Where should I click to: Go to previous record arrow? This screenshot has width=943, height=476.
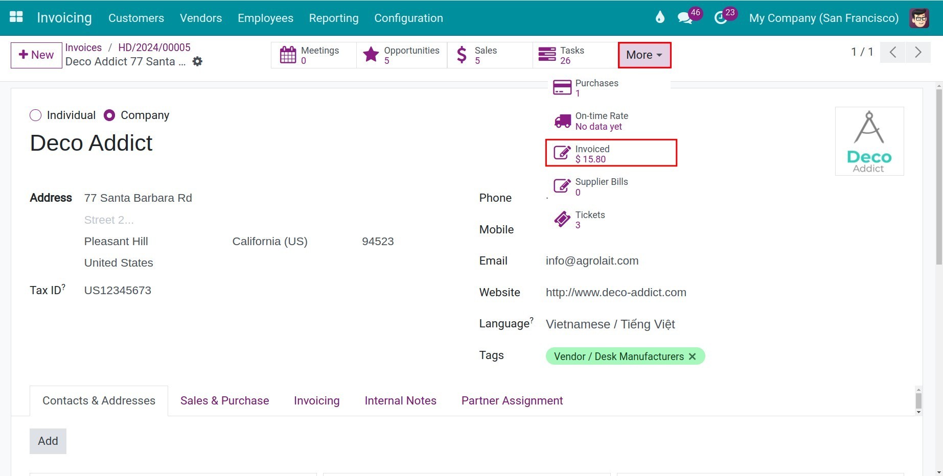(x=892, y=52)
